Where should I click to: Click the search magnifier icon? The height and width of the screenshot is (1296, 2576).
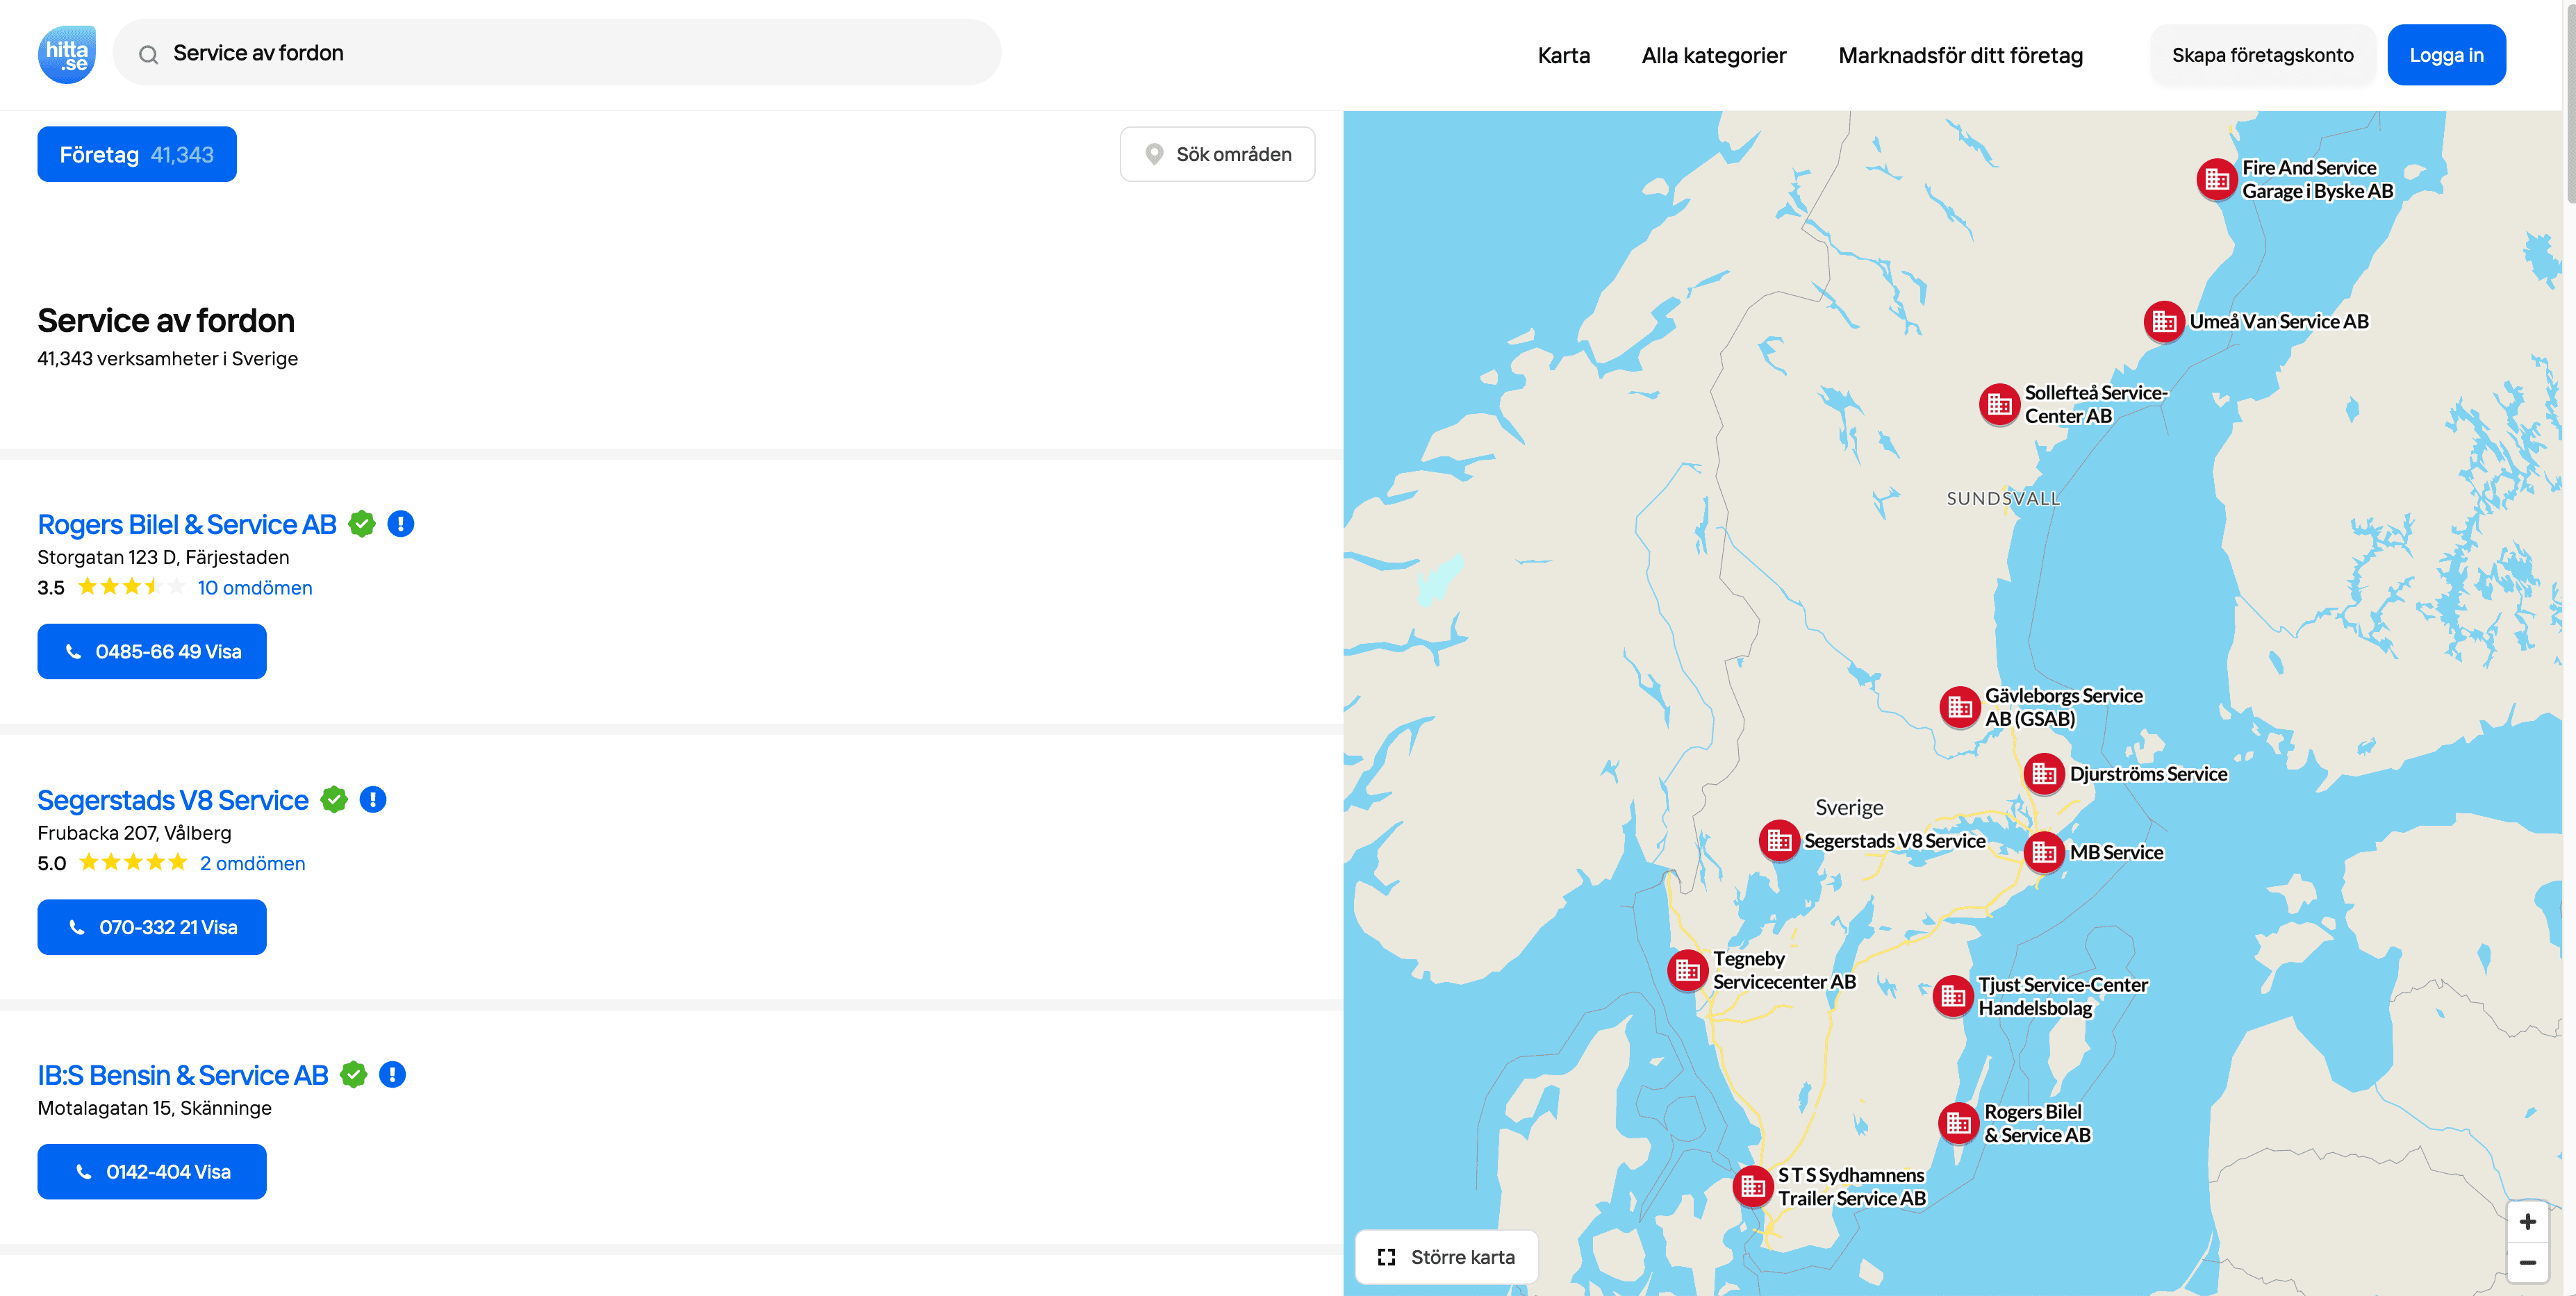[x=148, y=54]
